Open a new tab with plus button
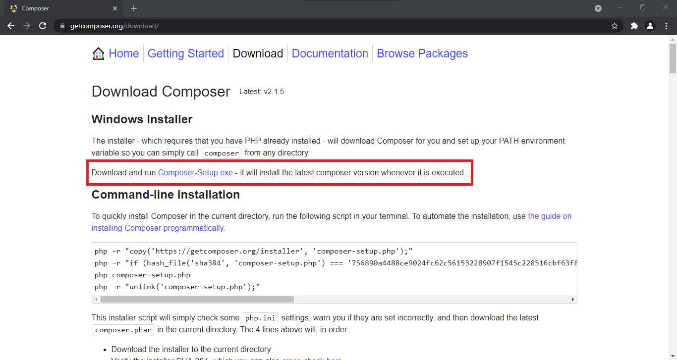The image size is (677, 360). click(x=134, y=8)
